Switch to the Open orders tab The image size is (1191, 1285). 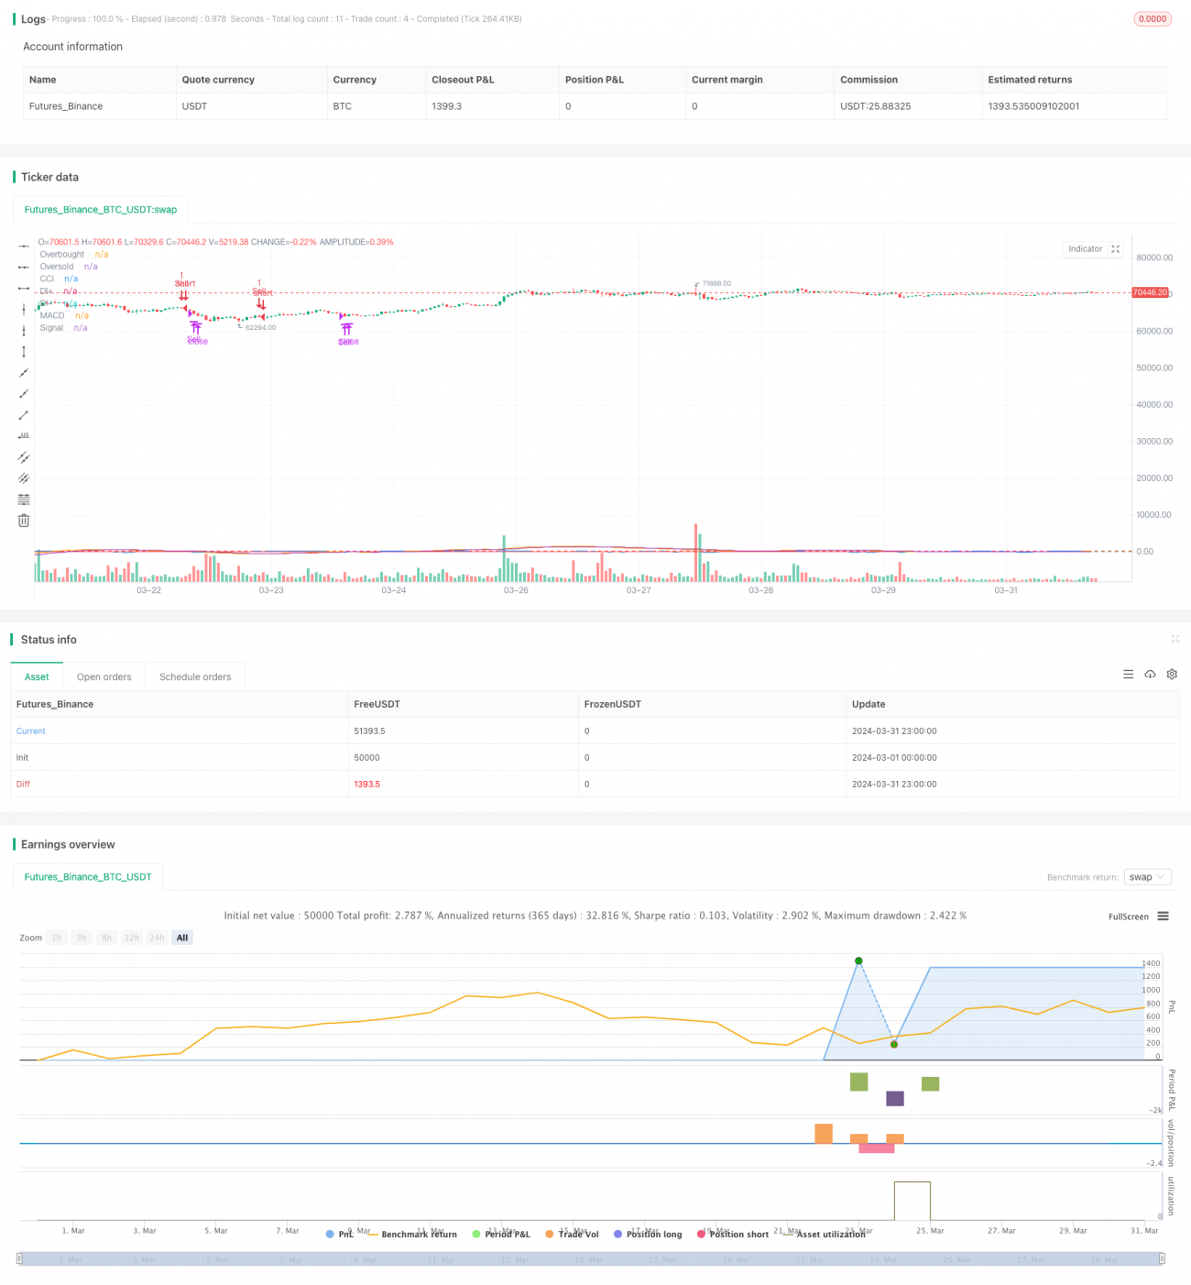[104, 676]
